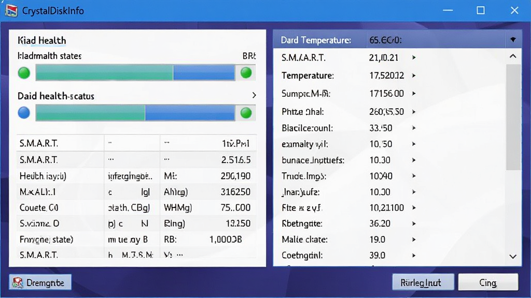
Task: Expand the examaity row arrow
Action: click(x=414, y=144)
